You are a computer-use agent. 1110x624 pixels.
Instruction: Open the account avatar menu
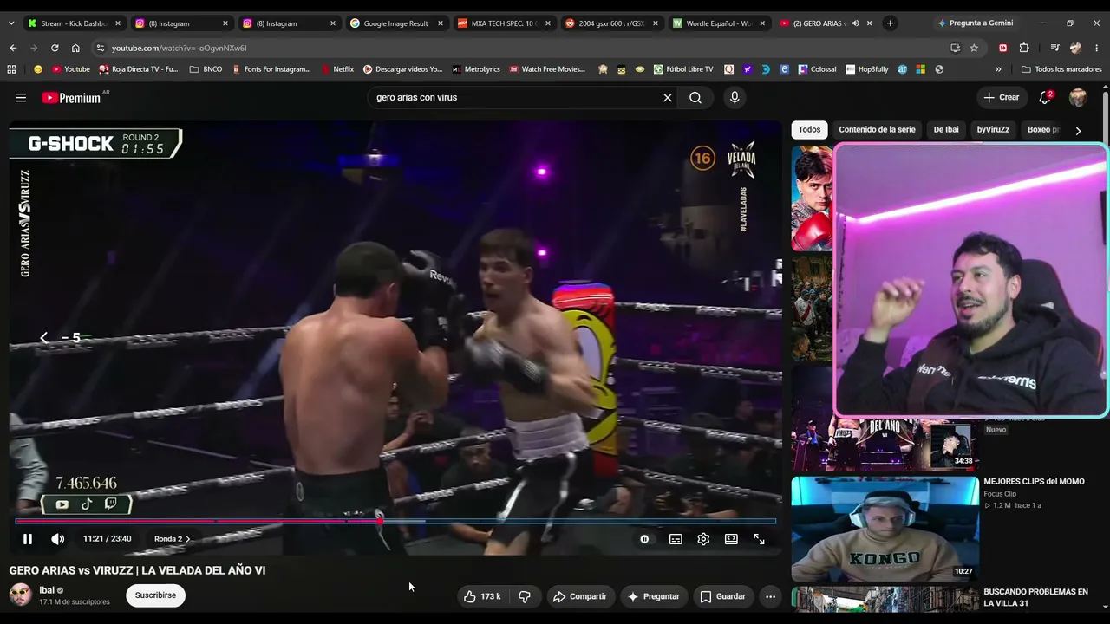(x=1078, y=98)
